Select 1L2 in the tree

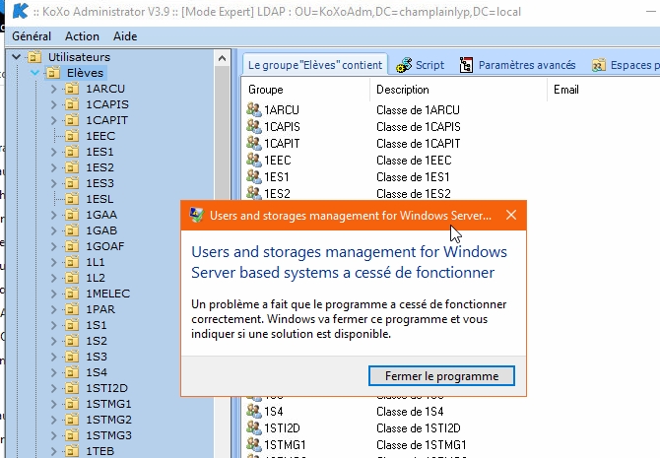point(96,278)
